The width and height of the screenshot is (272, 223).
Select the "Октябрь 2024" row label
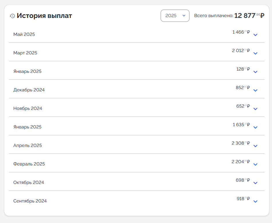(29, 183)
